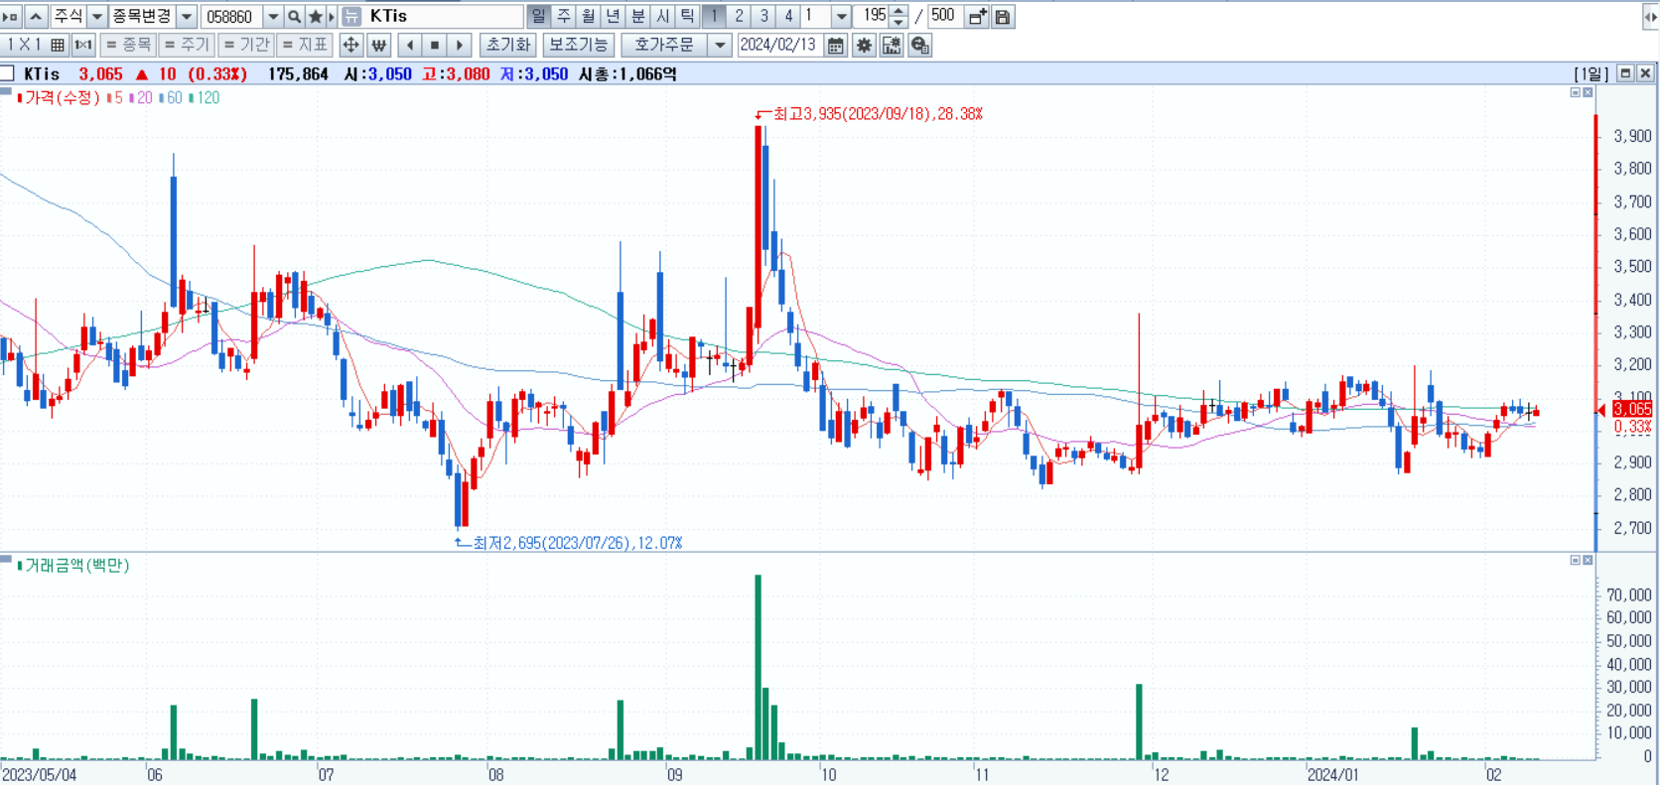Viewport: 1660px width, 785px height.
Task: Click the floppy disk save icon
Action: click(x=1003, y=17)
